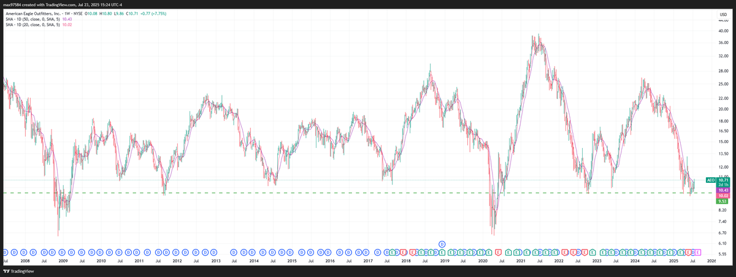
Task: Click the TradingView logo in the footer
Action: click(x=19, y=271)
